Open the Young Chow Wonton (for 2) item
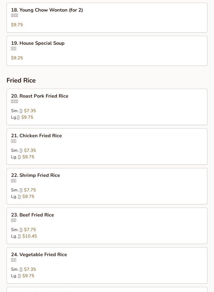The height and width of the screenshot is (292, 214). [47, 10]
